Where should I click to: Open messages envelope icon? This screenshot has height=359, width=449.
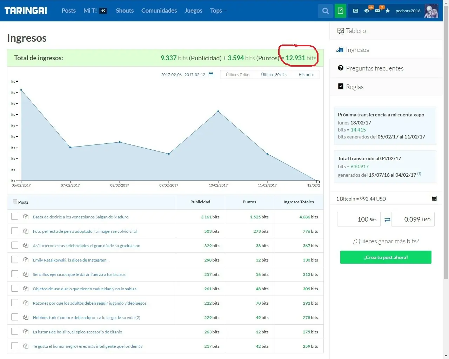377,11
